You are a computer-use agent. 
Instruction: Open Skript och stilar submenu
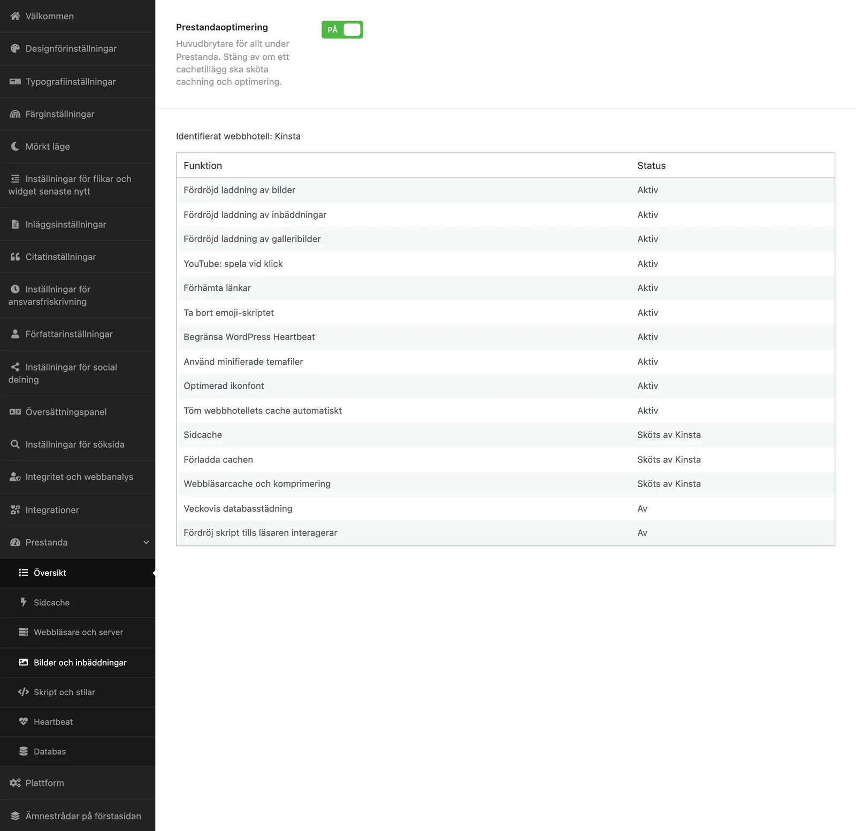[x=78, y=692]
